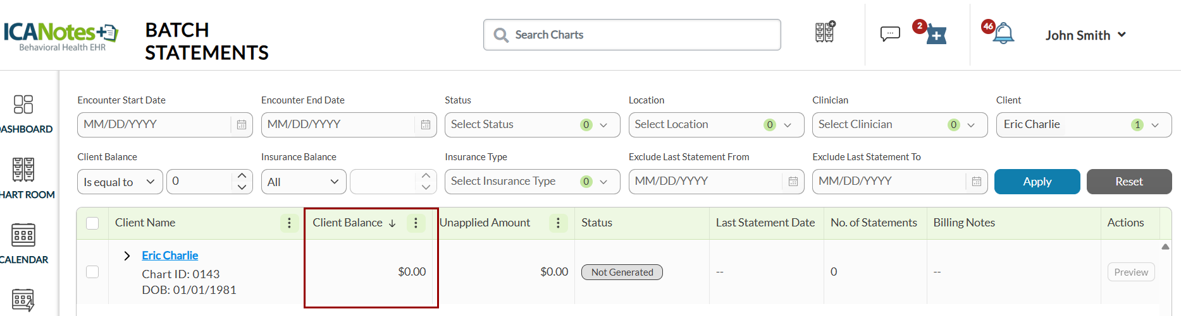Toggle the select-all rows checkbox
Viewport: 1181px width, 316px height.
click(x=92, y=223)
